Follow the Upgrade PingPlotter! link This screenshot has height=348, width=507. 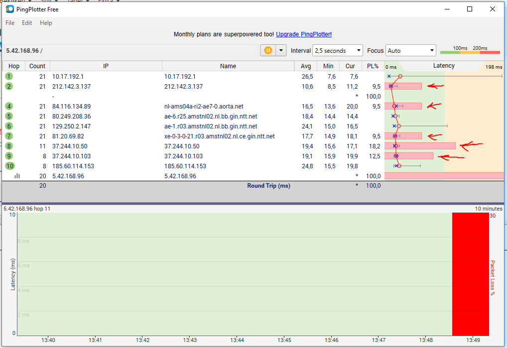304,34
